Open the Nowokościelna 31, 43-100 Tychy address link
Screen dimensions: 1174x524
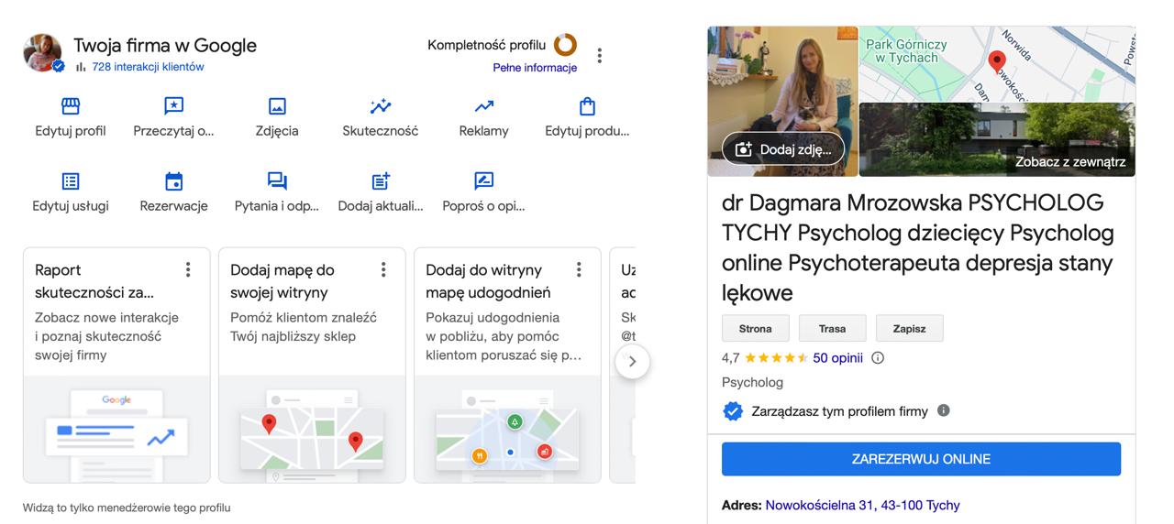862,505
